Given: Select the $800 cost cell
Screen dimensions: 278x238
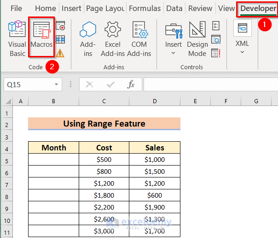Looking at the screenshot, I should pyautogui.click(x=104, y=172).
